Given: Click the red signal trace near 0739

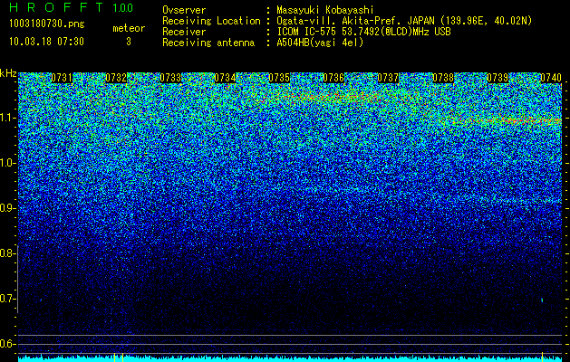Looking at the screenshot, I should [506, 119].
